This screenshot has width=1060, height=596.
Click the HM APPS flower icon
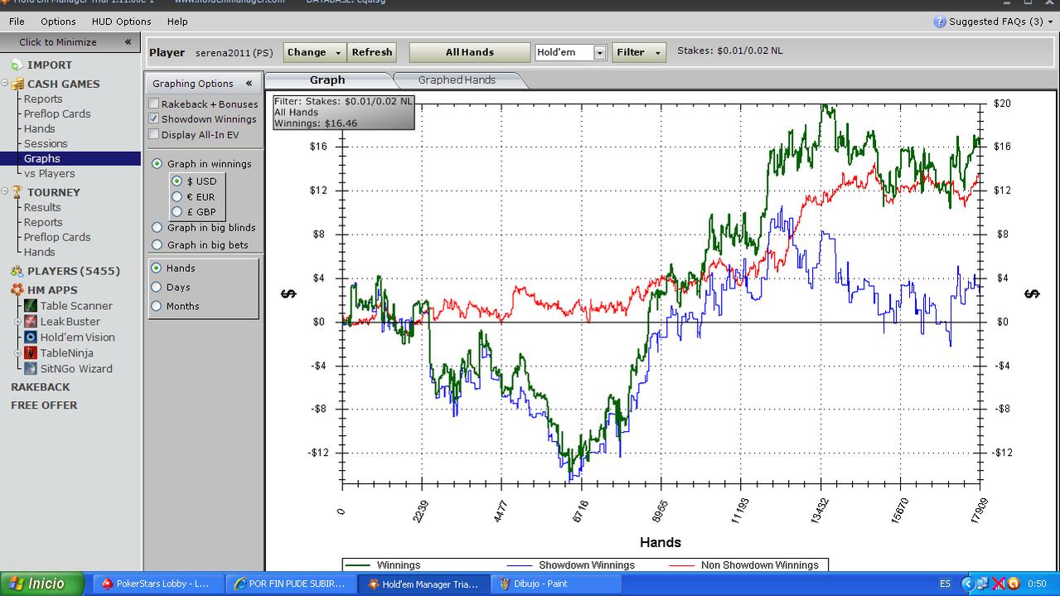tap(17, 290)
